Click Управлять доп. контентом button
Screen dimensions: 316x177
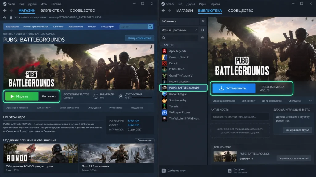[294, 158]
